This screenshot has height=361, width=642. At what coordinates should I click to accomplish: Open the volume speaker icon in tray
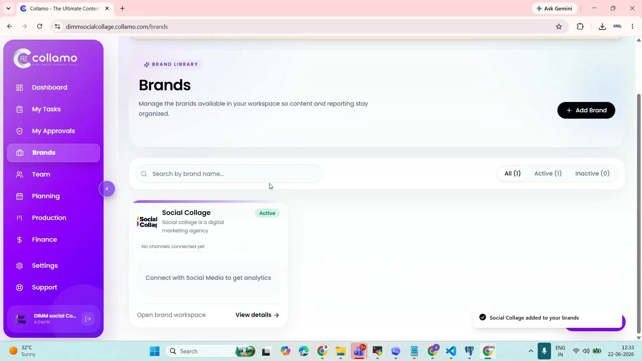click(586, 351)
